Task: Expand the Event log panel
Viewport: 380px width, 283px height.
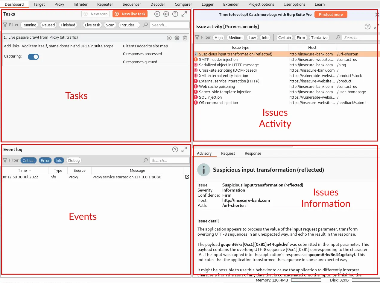Action: pos(184,150)
